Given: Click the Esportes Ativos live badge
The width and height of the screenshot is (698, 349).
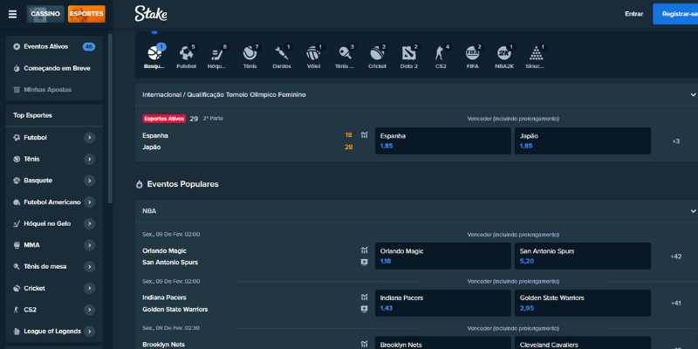Looking at the screenshot, I should tap(164, 119).
